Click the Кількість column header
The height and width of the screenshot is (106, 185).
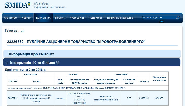click(x=144, y=81)
